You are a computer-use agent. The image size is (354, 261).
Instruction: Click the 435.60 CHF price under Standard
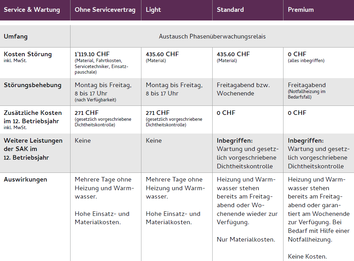(x=233, y=54)
